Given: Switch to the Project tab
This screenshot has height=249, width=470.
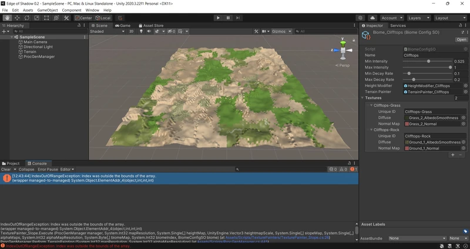Looking at the screenshot, I should click(x=12, y=163).
